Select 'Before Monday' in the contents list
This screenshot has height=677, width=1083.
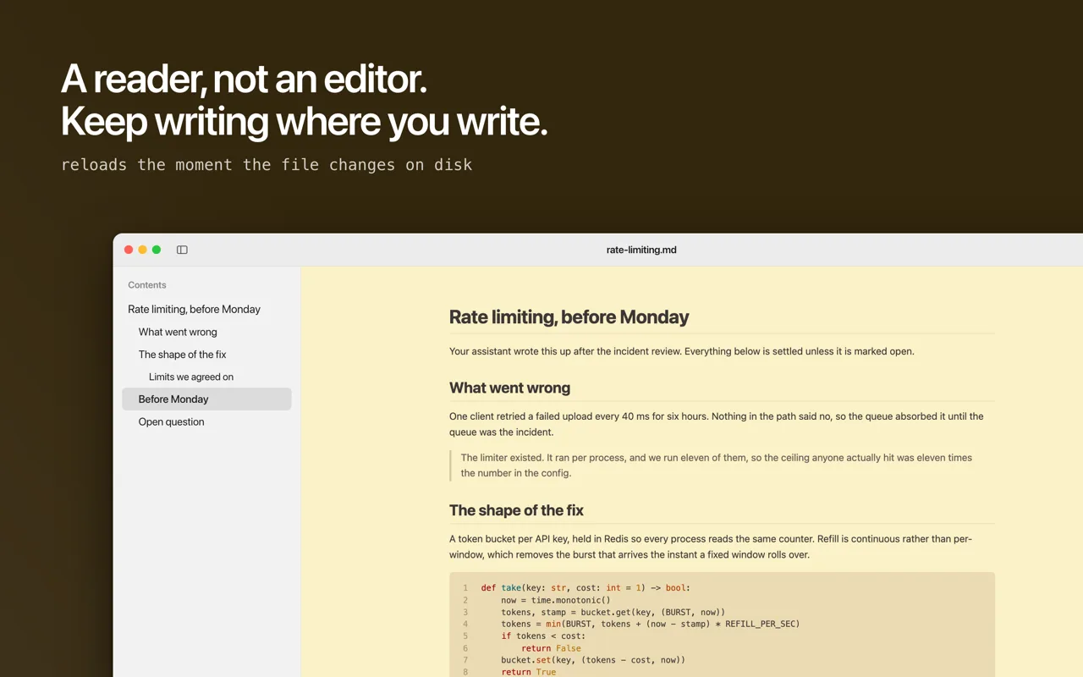pos(206,399)
